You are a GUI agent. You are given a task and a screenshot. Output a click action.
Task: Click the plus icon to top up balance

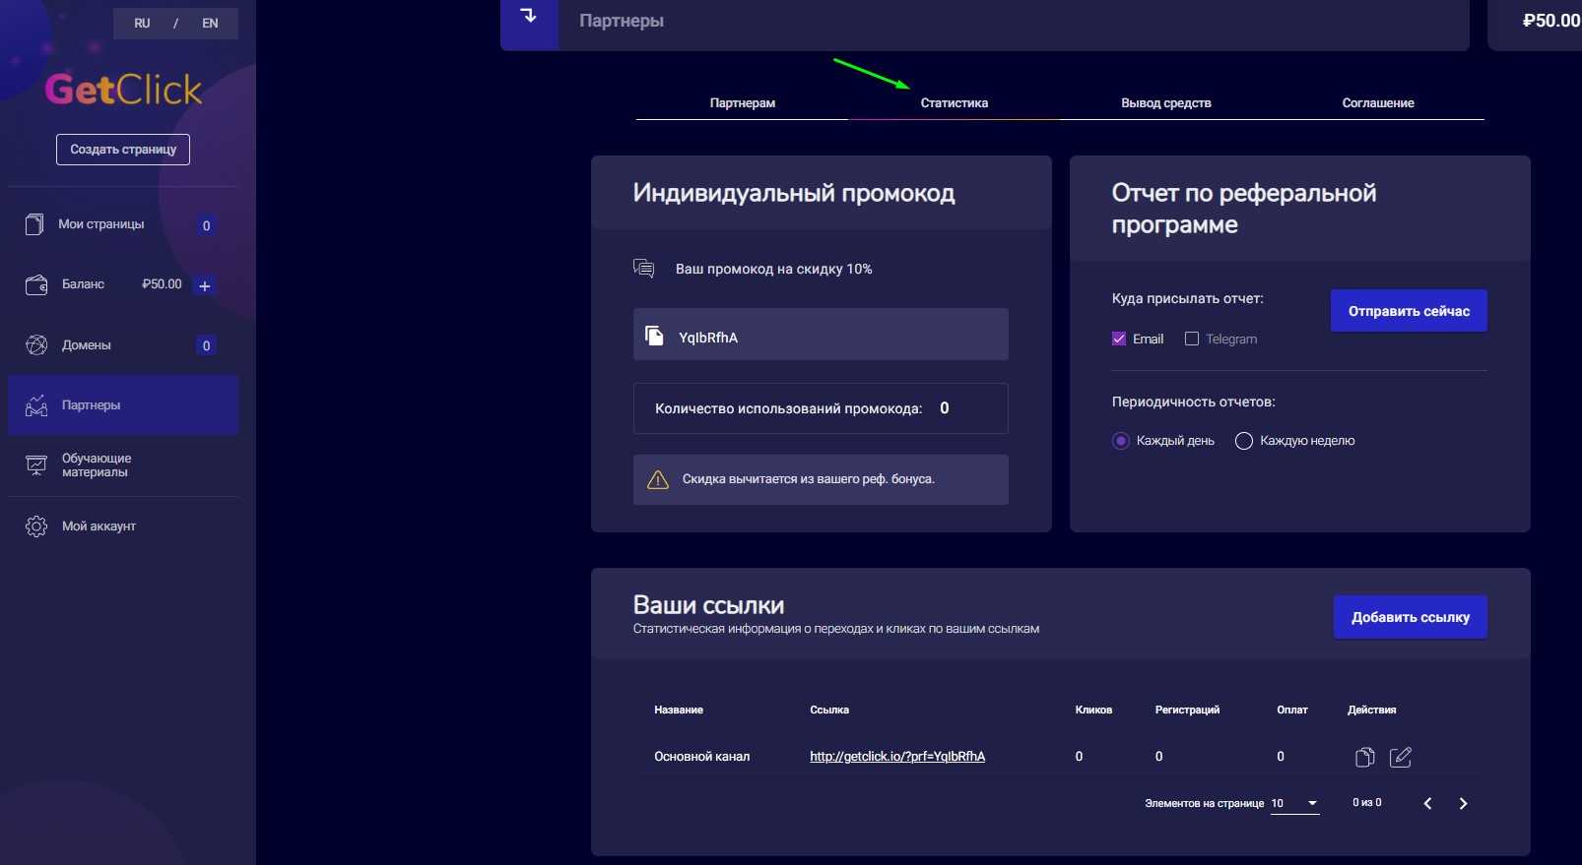point(205,286)
